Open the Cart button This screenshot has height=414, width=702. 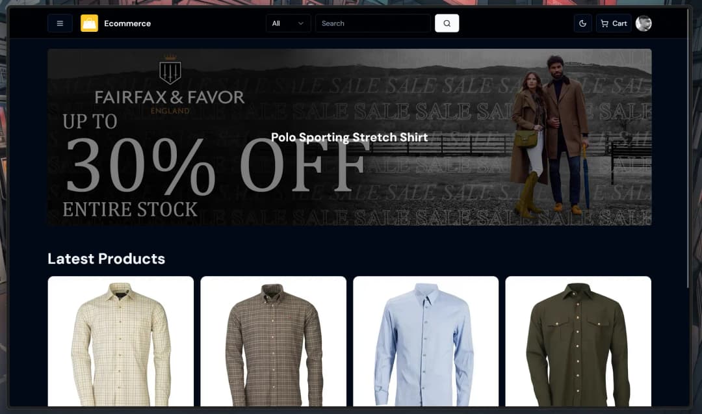point(614,23)
